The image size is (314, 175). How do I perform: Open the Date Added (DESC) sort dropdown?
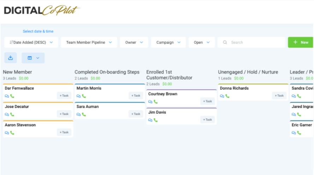(31, 42)
